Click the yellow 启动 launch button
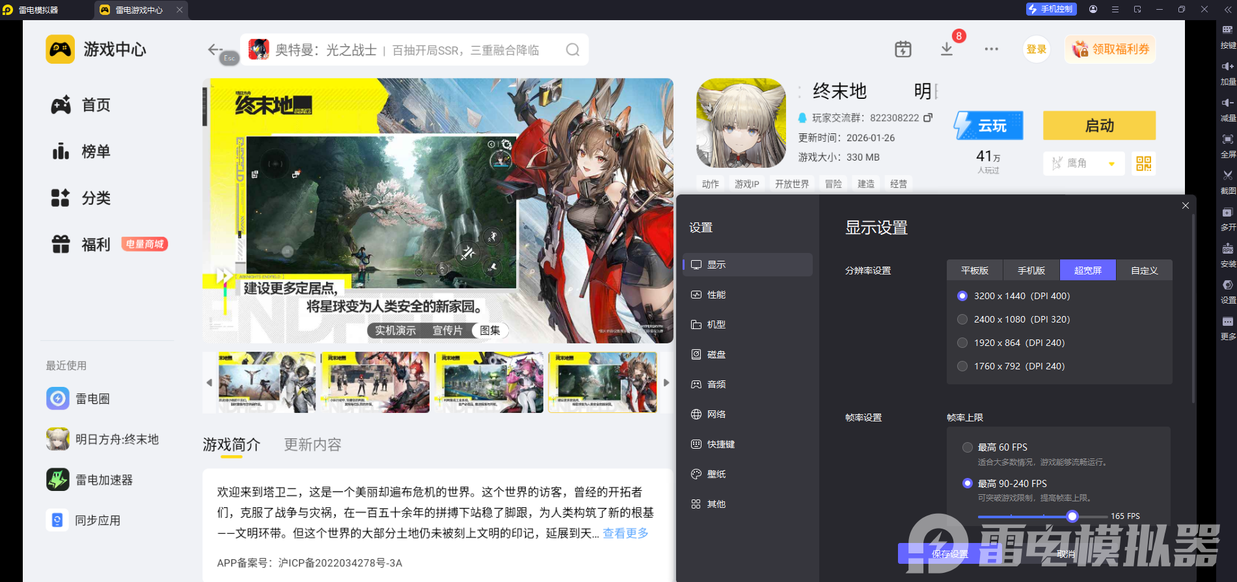This screenshot has height=582, width=1237. point(1100,126)
